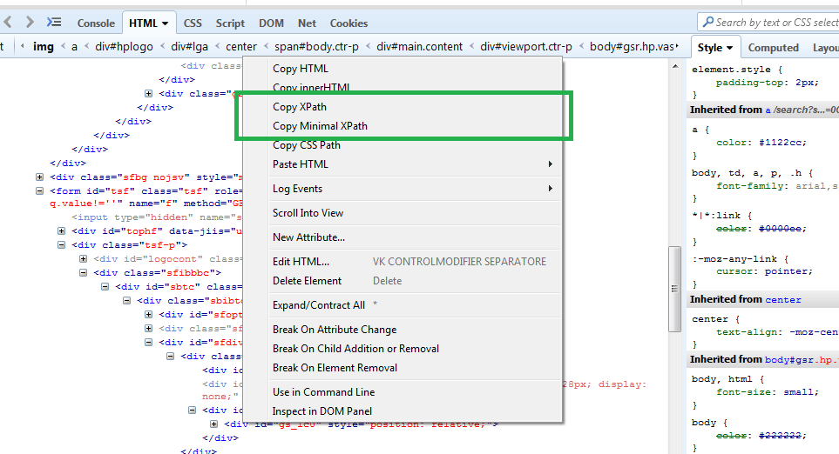839x454 pixels.
Task: Open the center link in Inherited from
Action: click(x=783, y=300)
